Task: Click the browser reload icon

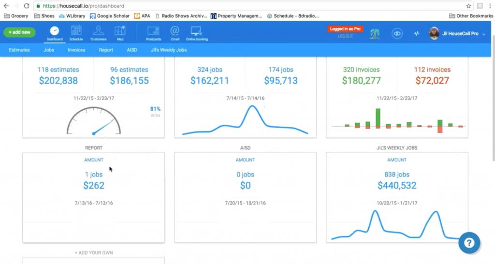Action: tap(27, 6)
